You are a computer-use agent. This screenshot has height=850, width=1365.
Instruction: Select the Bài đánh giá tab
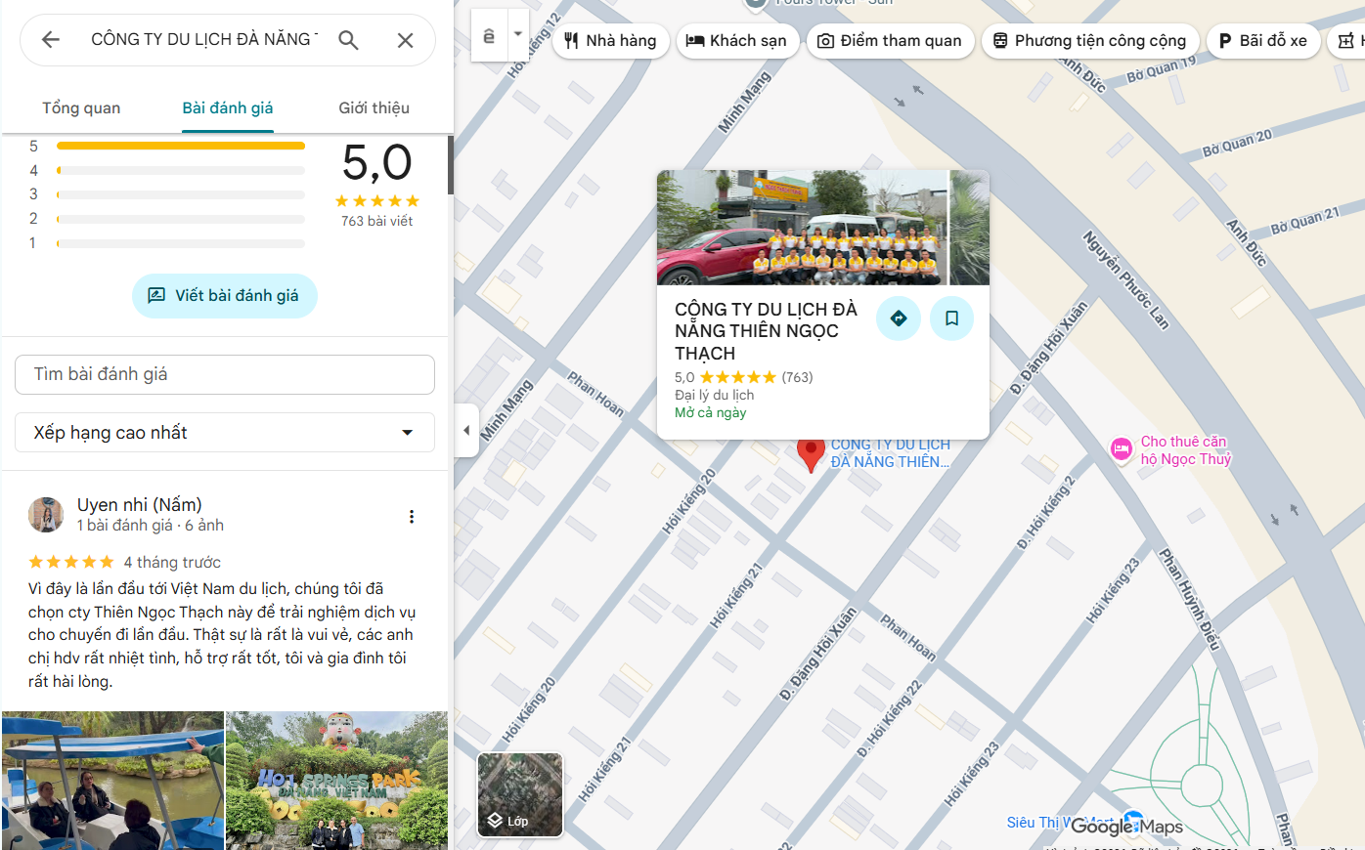point(228,107)
